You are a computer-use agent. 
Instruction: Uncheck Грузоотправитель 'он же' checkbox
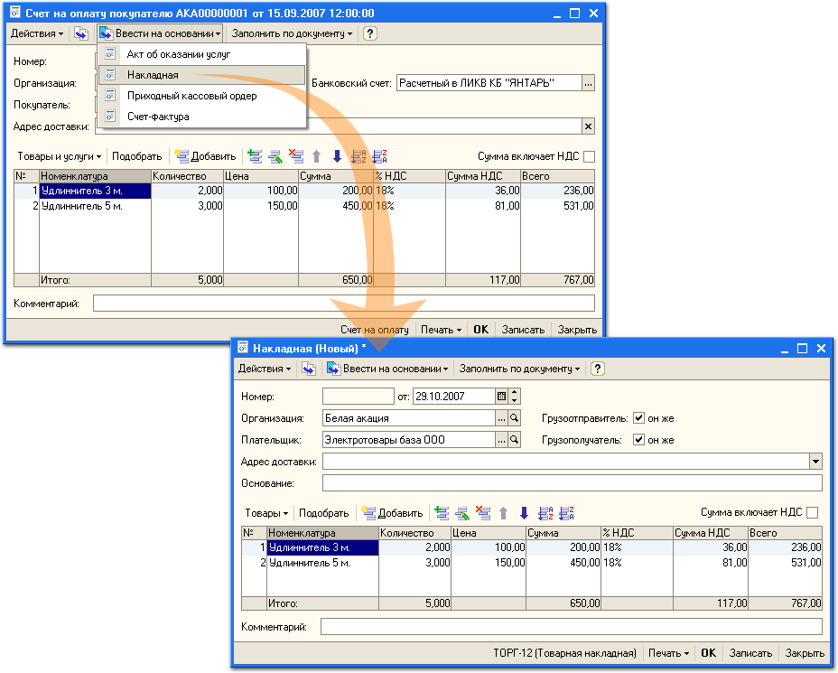point(639,418)
